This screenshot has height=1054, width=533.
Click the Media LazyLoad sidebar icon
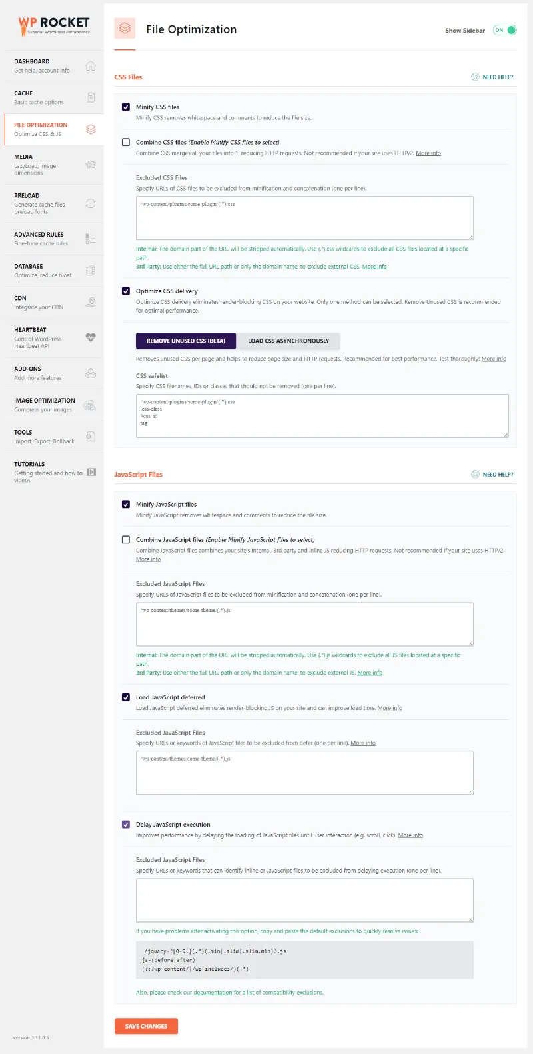[90, 164]
